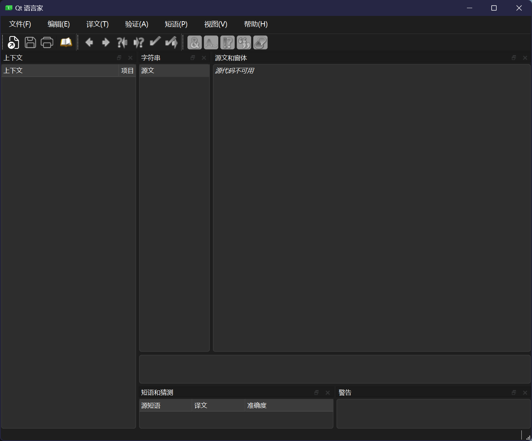Click the Done and Next icon
This screenshot has width=532, height=441.
point(172,42)
